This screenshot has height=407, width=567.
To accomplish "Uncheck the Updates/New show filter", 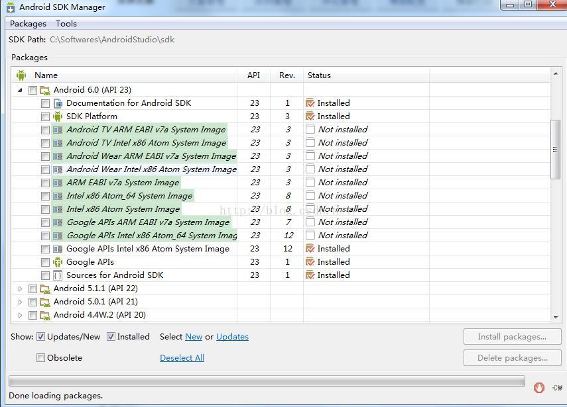I will click(x=41, y=337).
